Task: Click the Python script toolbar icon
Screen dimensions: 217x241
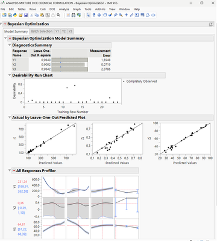Action: click(x=15, y=15)
